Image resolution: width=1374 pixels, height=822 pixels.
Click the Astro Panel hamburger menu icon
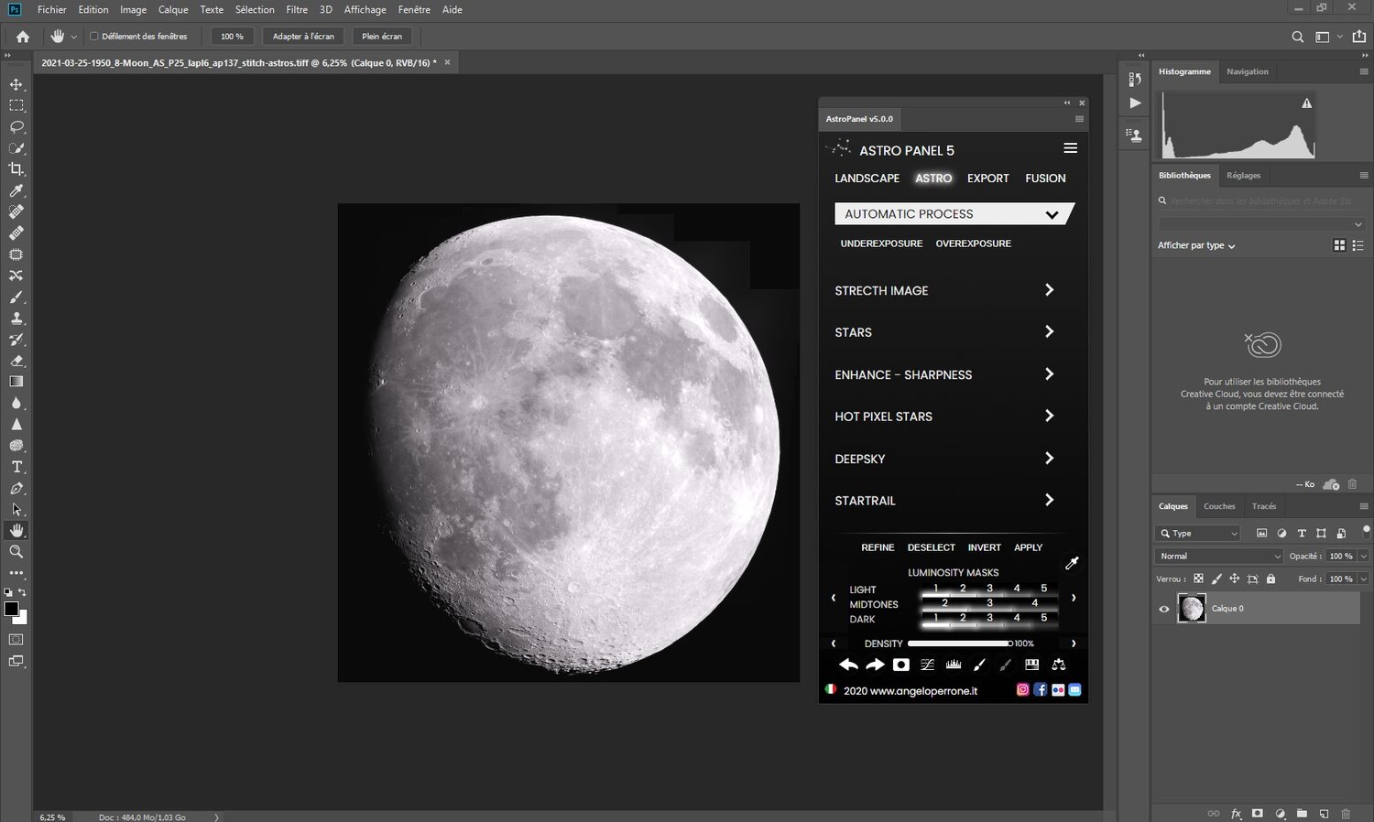click(x=1070, y=148)
